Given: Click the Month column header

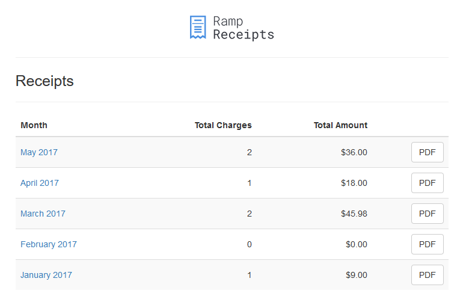Looking at the screenshot, I should click(x=34, y=125).
